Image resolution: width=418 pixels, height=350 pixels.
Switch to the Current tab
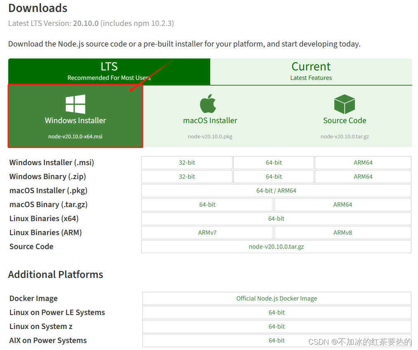[311, 71]
